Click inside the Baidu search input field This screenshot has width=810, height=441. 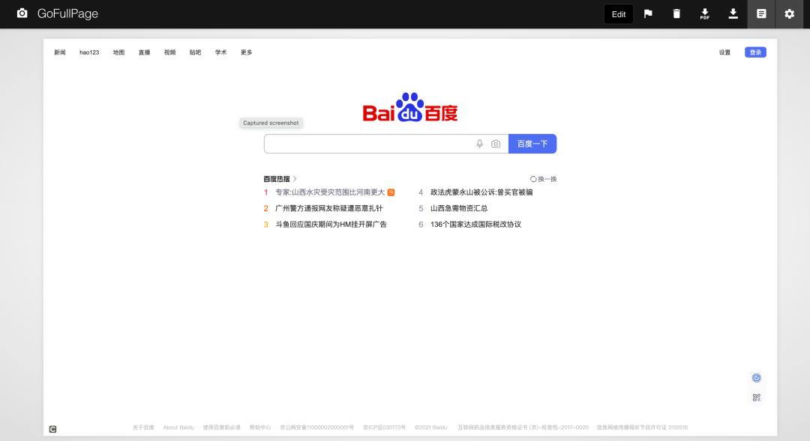click(x=367, y=143)
